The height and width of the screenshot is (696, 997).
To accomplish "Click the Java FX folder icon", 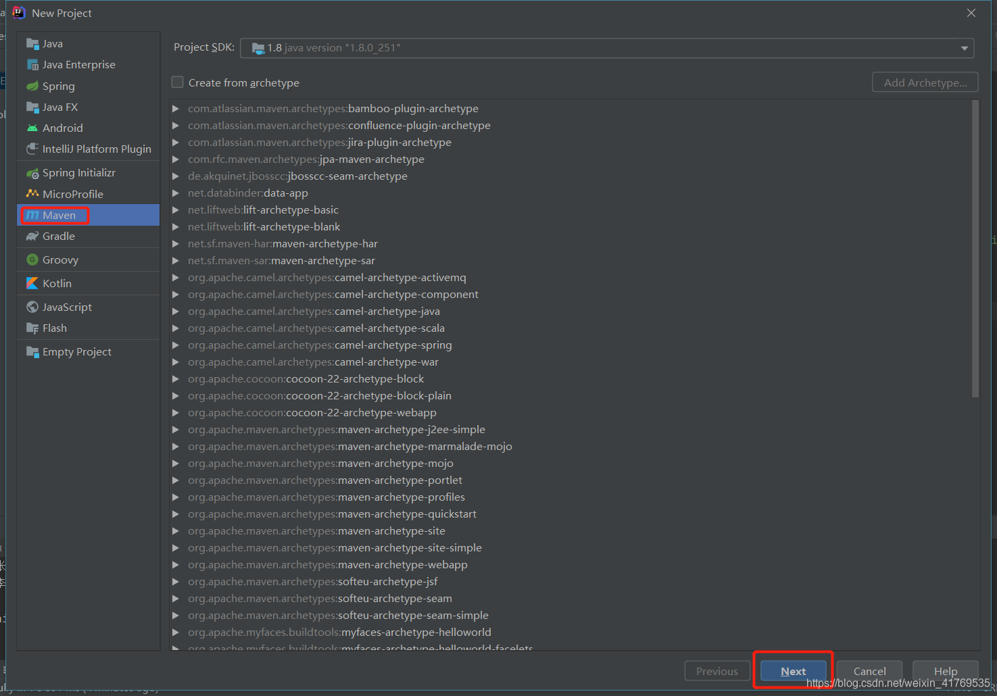I will point(32,107).
